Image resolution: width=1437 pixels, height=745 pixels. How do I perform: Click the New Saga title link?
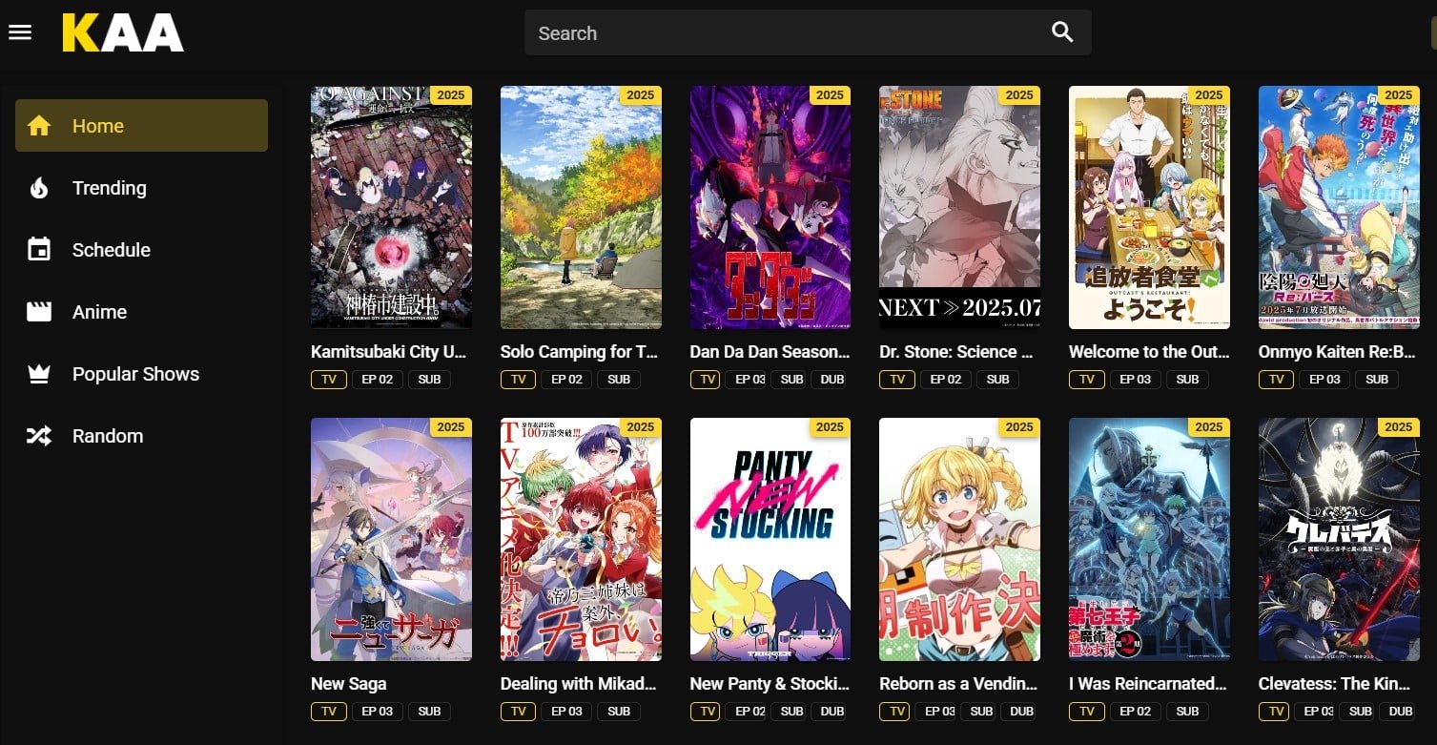point(349,684)
